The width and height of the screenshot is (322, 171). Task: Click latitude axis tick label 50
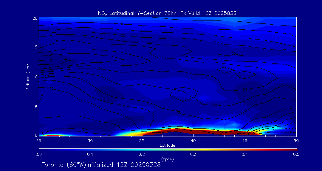click(x=296, y=141)
